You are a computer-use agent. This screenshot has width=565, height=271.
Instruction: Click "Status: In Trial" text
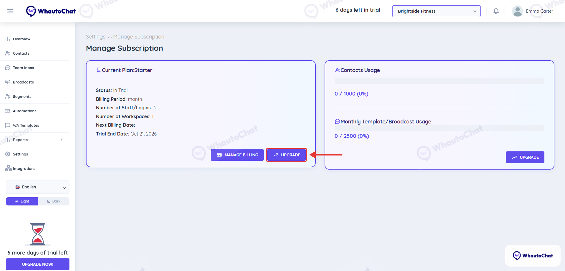coord(112,90)
